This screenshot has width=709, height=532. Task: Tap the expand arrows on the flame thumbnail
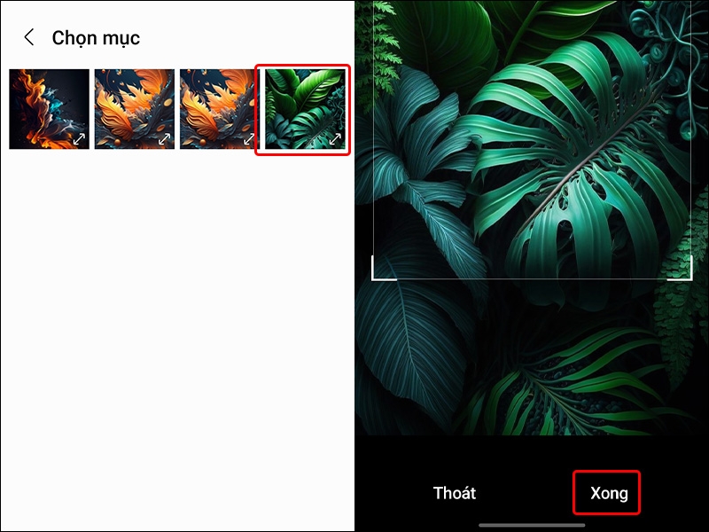(79, 139)
